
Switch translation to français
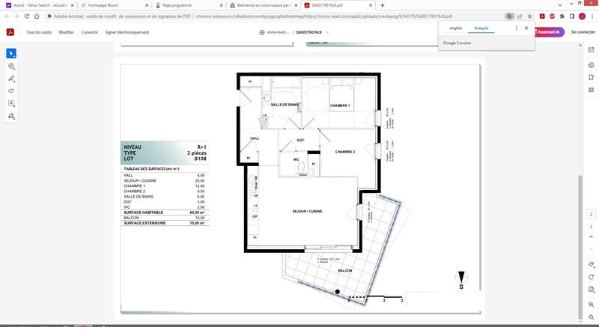click(x=481, y=28)
